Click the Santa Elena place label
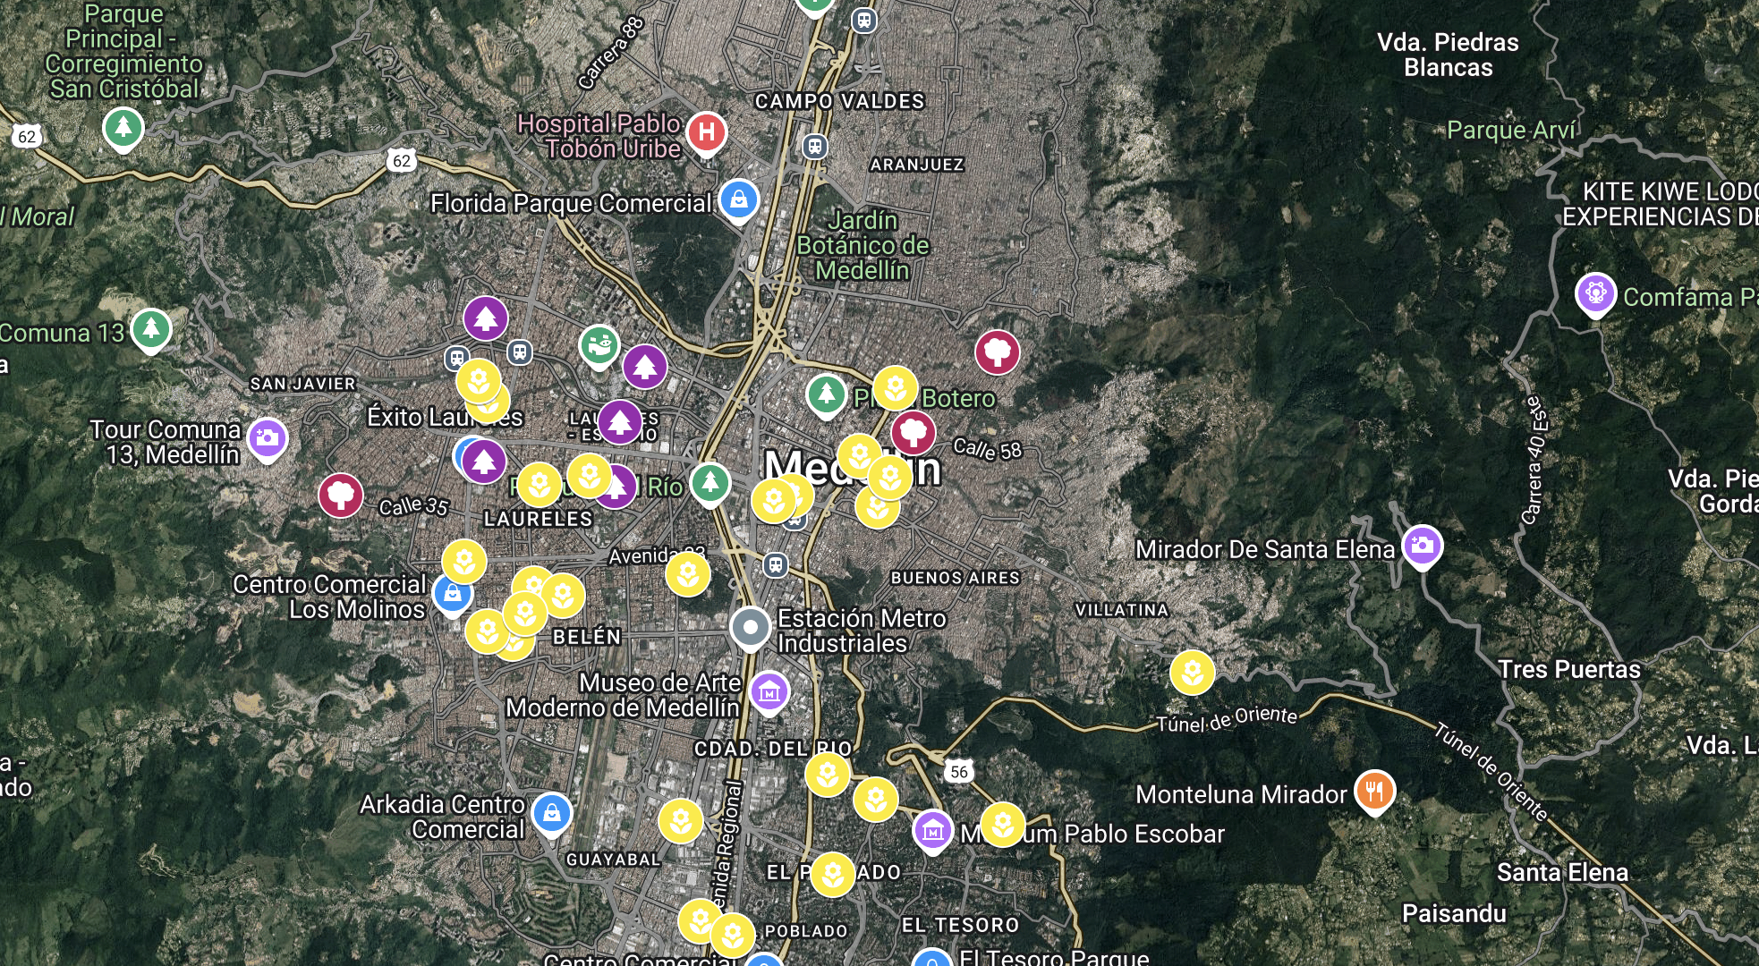Viewport: 1759px width, 966px height. 1562,872
